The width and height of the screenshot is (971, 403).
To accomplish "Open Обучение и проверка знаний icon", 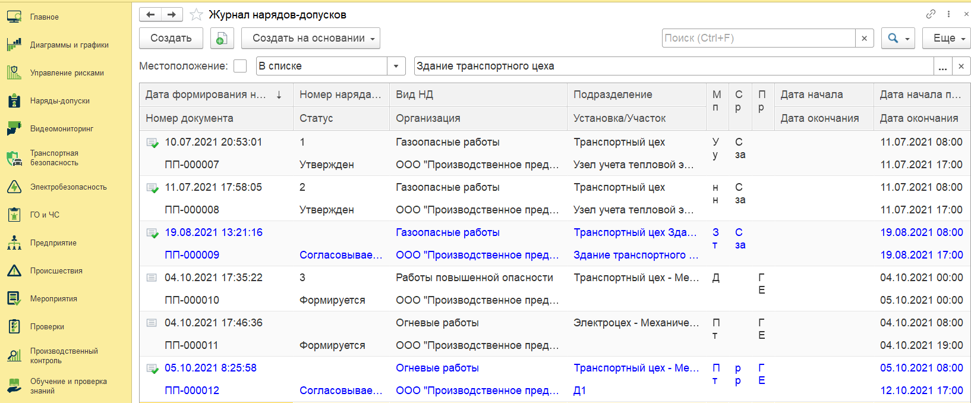I will (14, 386).
